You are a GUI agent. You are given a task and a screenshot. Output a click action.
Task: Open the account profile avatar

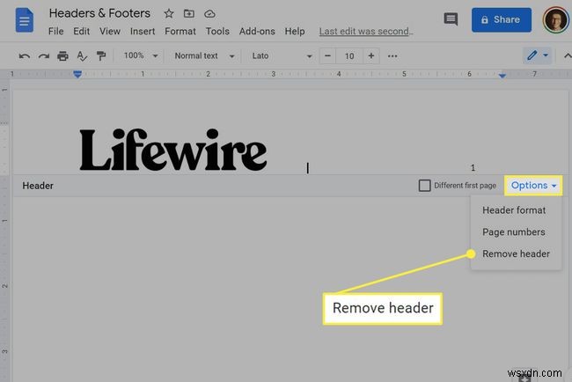555,20
